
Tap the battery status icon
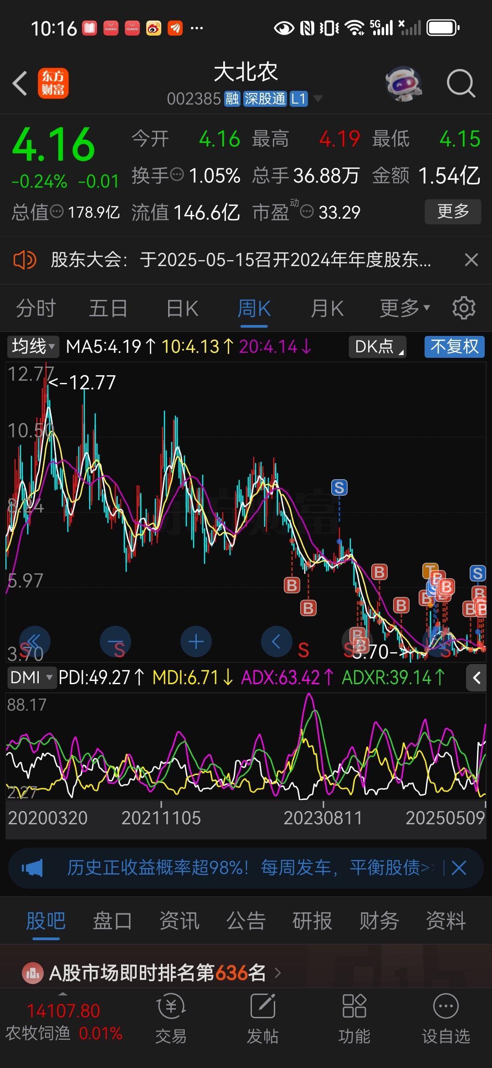pos(443,28)
